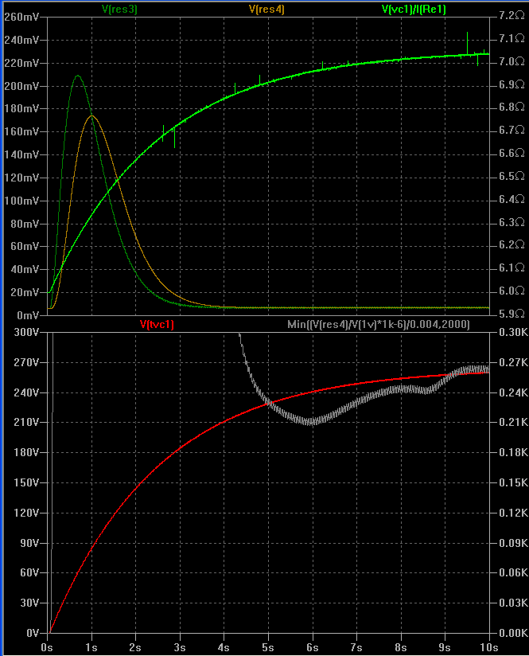Click the 7.0Ω right axis label
The image size is (529, 656).
coord(511,61)
